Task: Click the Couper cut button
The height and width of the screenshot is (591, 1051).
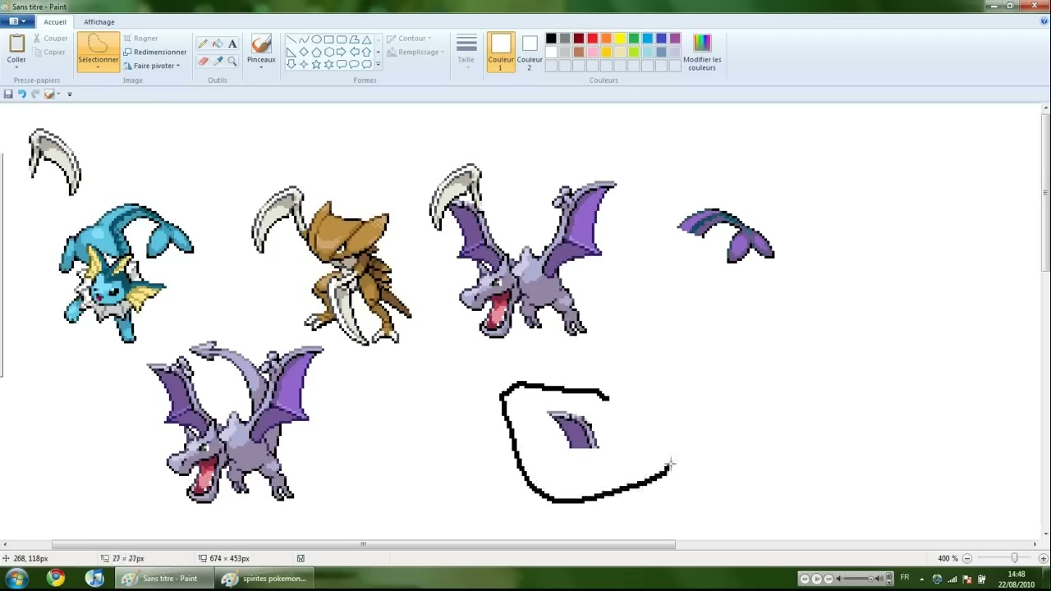Action: coord(50,39)
